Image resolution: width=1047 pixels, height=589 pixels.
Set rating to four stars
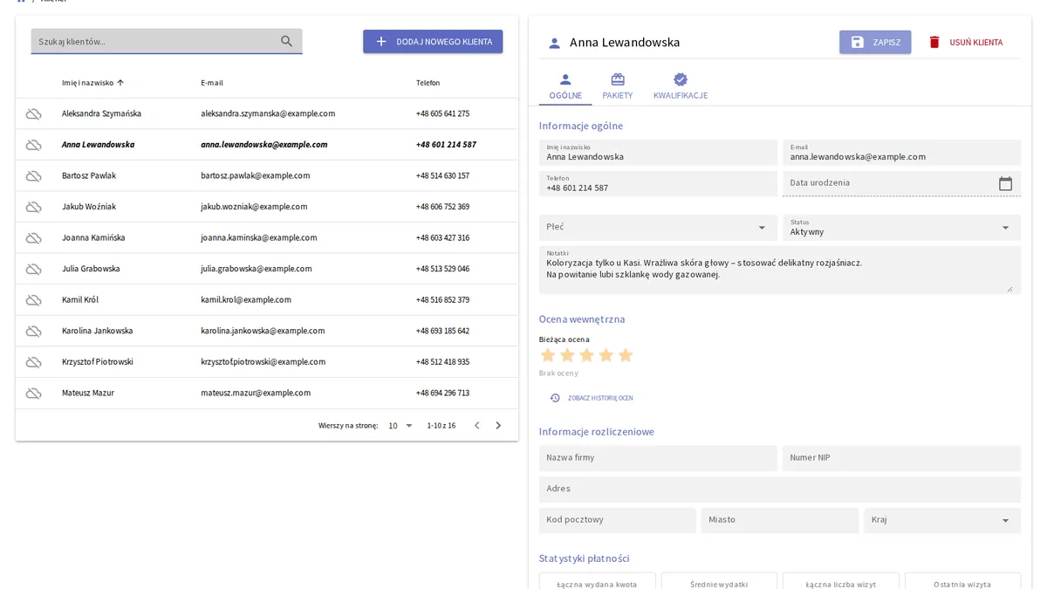click(606, 355)
